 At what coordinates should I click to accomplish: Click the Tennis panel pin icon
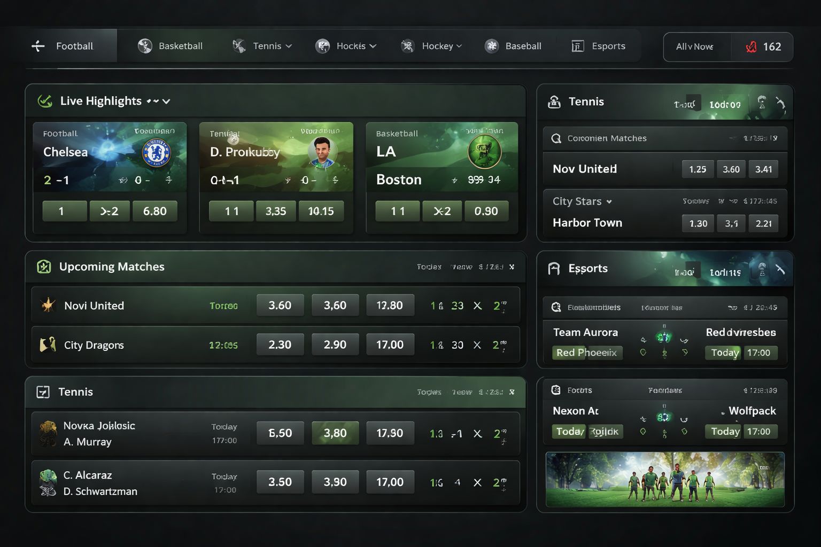[780, 103]
